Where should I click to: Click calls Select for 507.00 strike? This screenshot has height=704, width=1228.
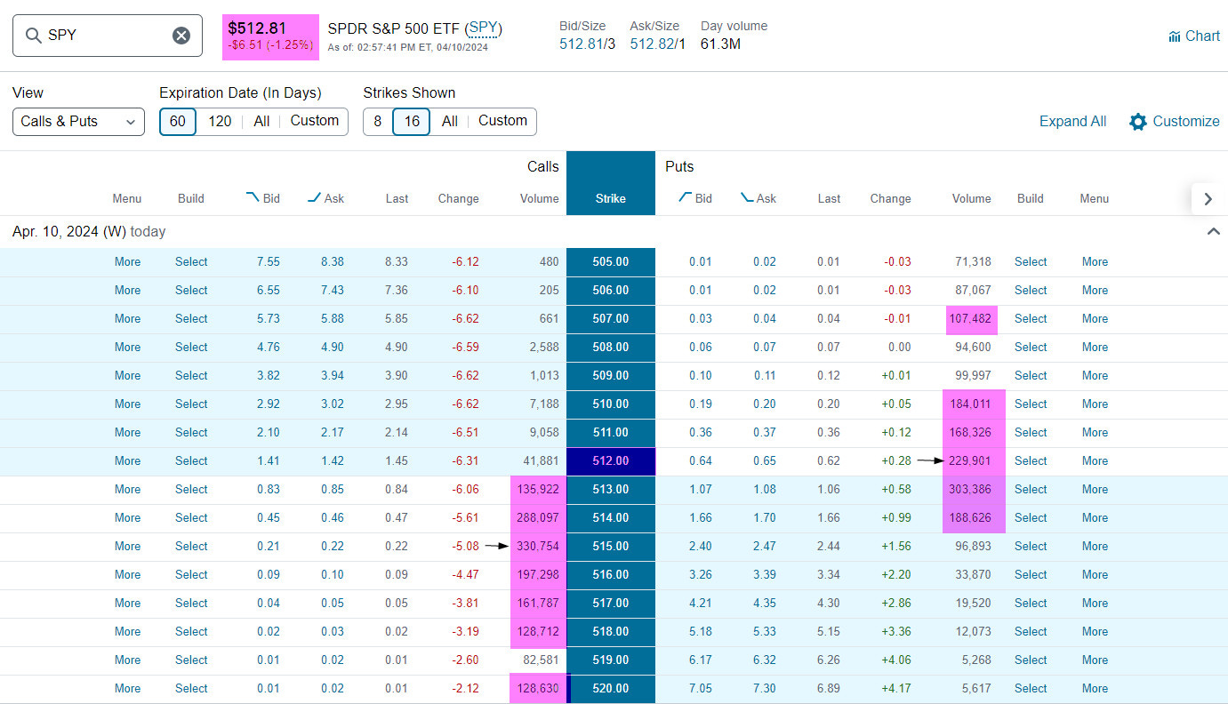coord(191,319)
